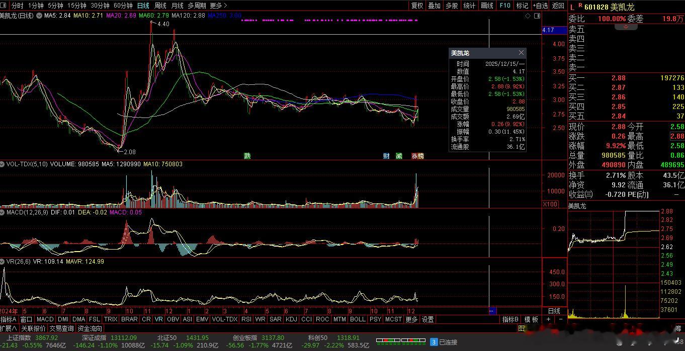685x351 pixels.
Task: Close the 美凯龙 data popup window
Action: coord(521,53)
